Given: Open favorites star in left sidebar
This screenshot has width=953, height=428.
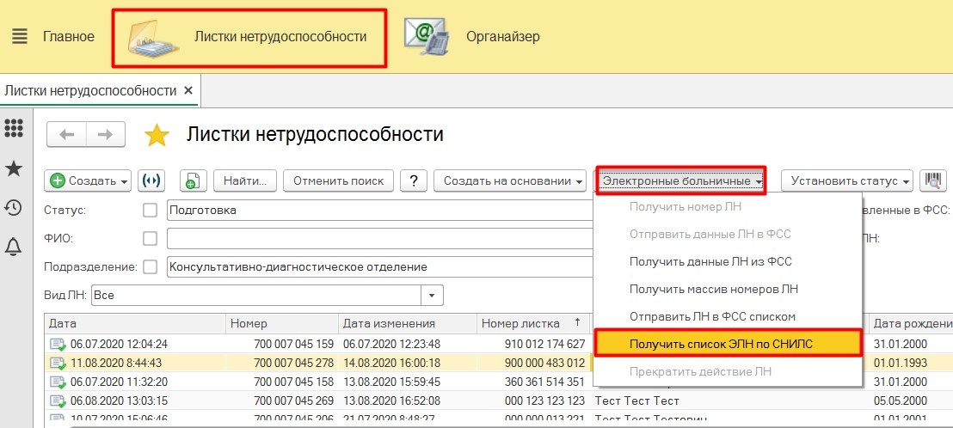Looking at the screenshot, I should [14, 168].
